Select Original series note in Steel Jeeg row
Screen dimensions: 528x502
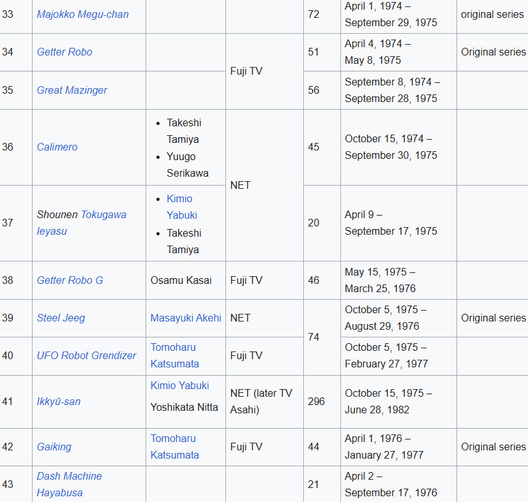(494, 318)
